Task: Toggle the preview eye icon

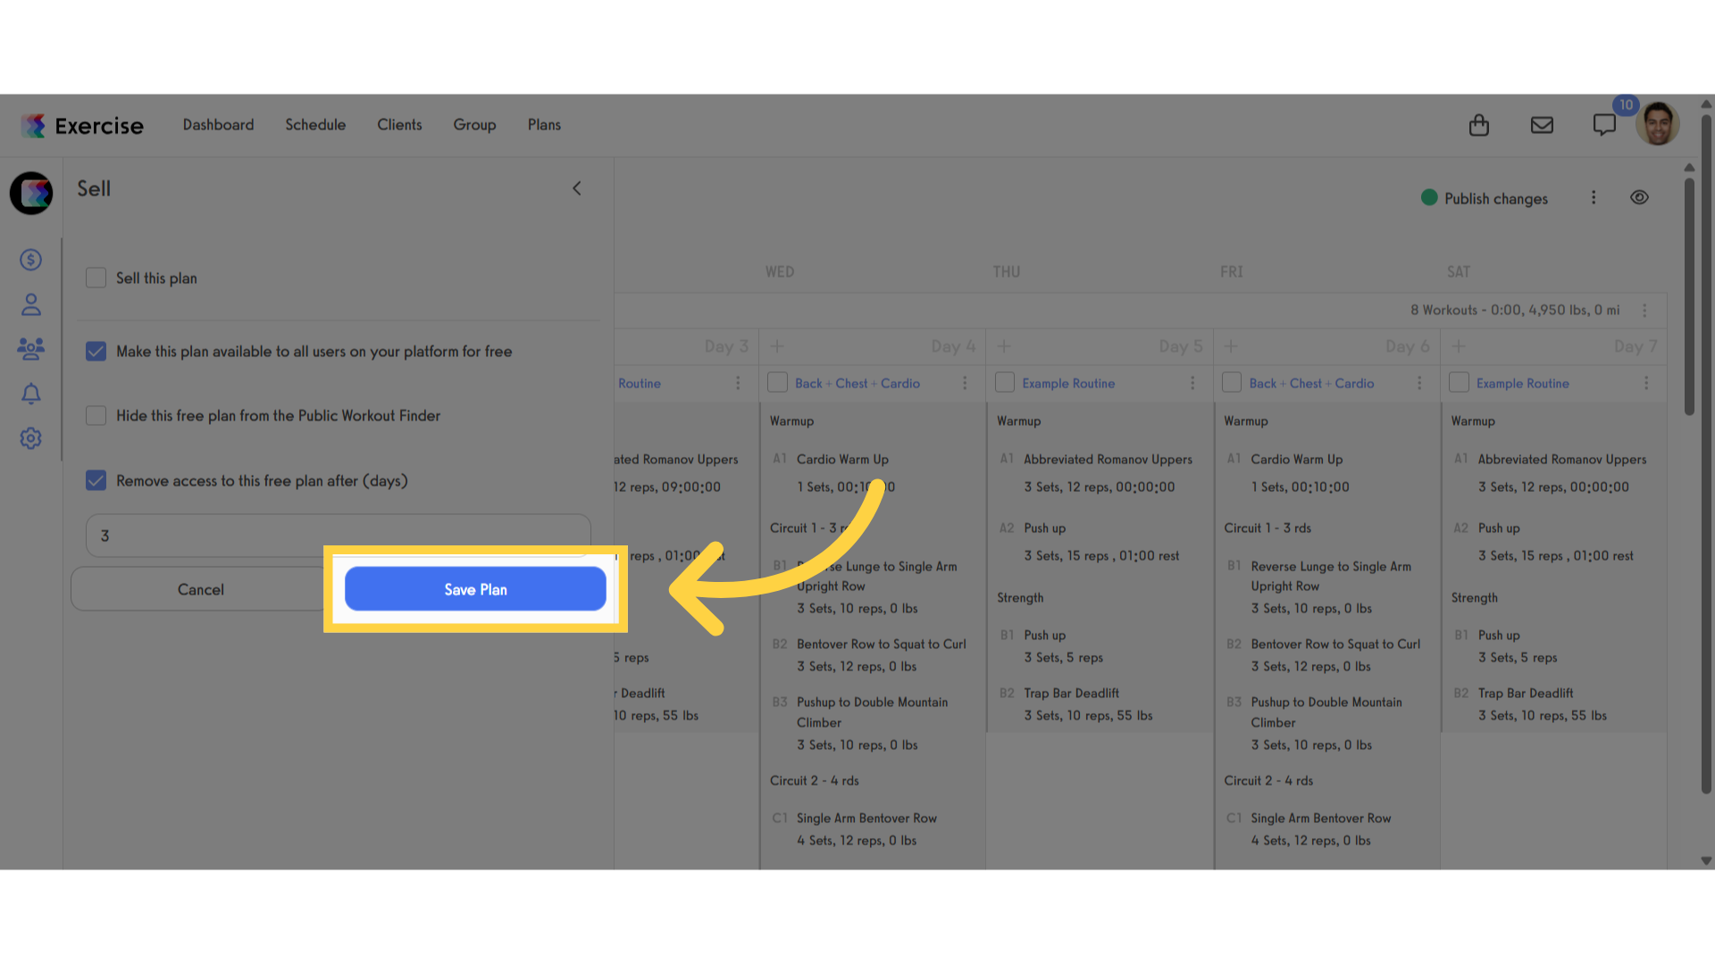Action: 1639,197
